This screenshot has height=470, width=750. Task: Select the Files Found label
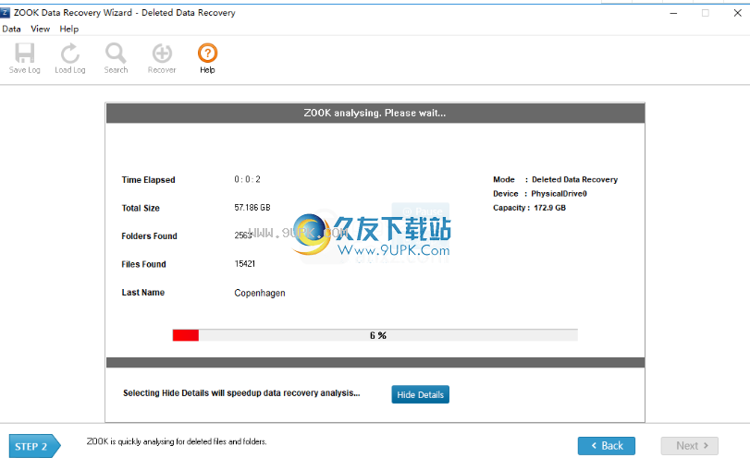coord(143,264)
